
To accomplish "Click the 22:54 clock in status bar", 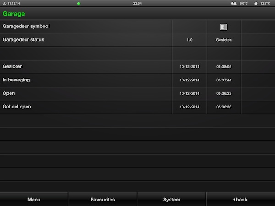I will pos(137,3).
